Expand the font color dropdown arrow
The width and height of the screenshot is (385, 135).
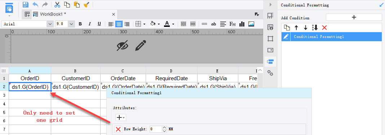click(173, 24)
